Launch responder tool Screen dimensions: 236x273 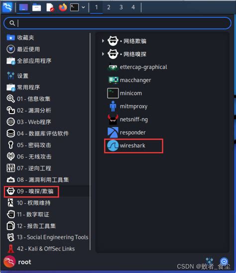click(x=127, y=132)
